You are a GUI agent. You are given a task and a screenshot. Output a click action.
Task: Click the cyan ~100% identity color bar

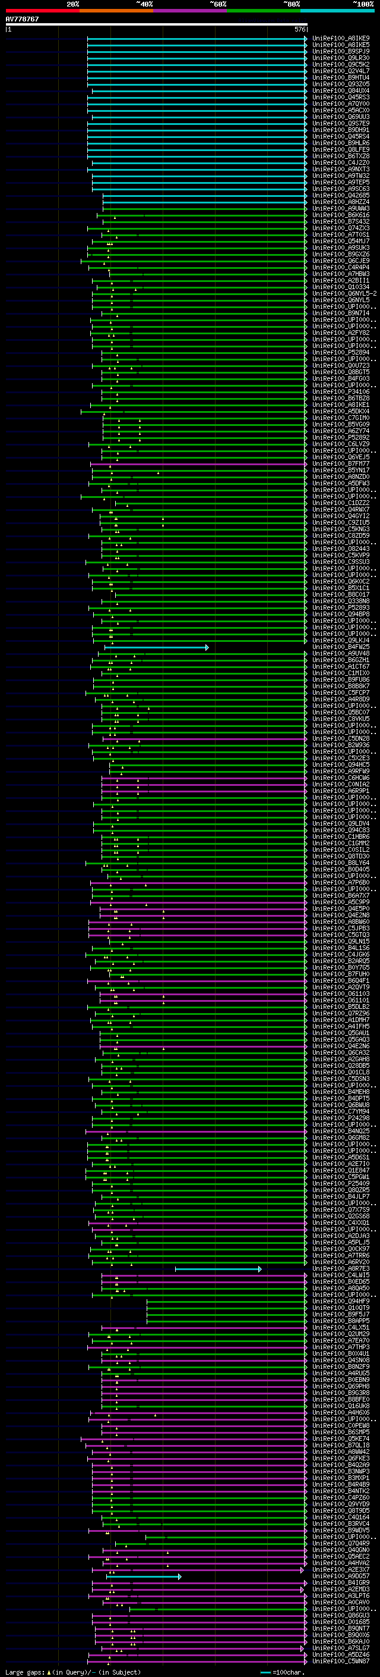tap(338, 11)
